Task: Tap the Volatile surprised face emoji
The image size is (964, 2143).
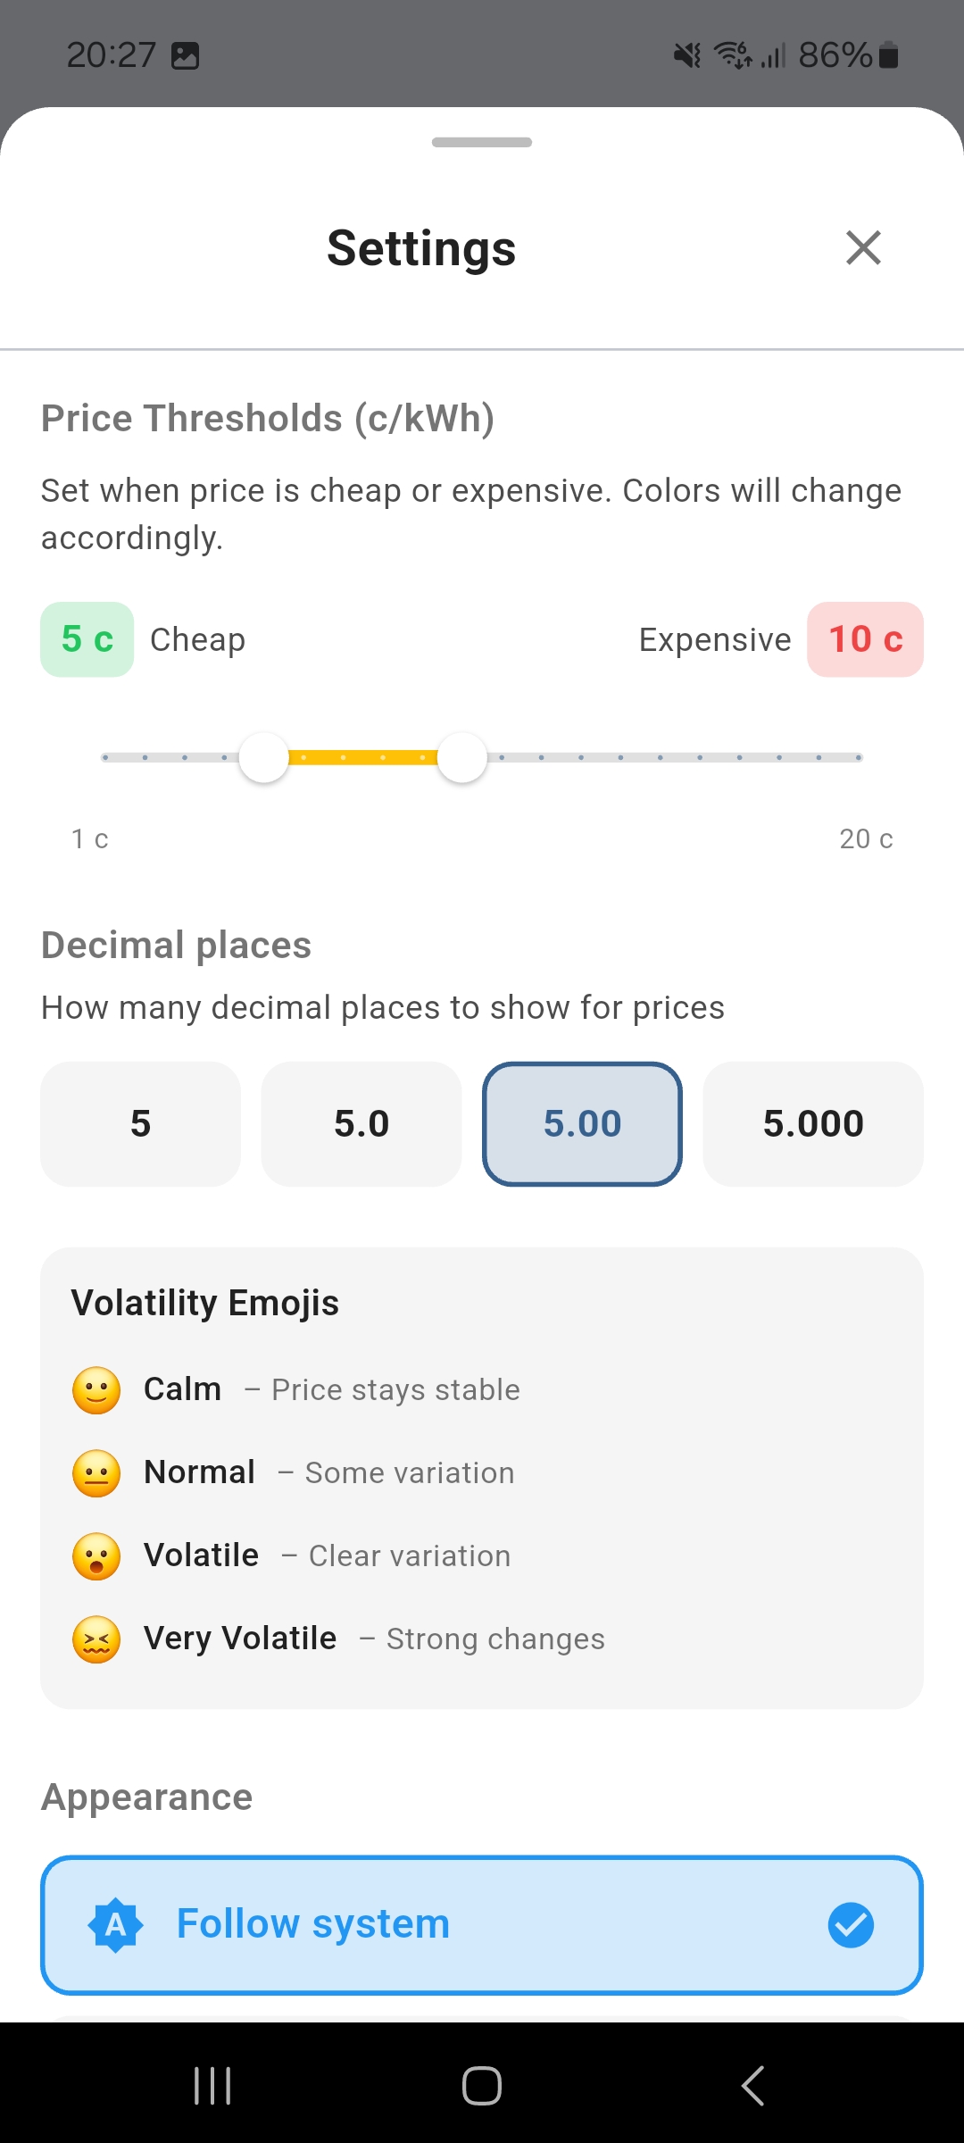Action: coord(96,1556)
